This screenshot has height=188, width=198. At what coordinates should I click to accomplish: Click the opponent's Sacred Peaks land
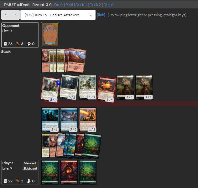pyautogui.click(x=45, y=61)
